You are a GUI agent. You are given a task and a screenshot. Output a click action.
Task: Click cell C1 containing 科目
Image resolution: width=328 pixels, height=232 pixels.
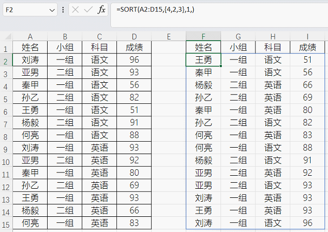pos(100,47)
